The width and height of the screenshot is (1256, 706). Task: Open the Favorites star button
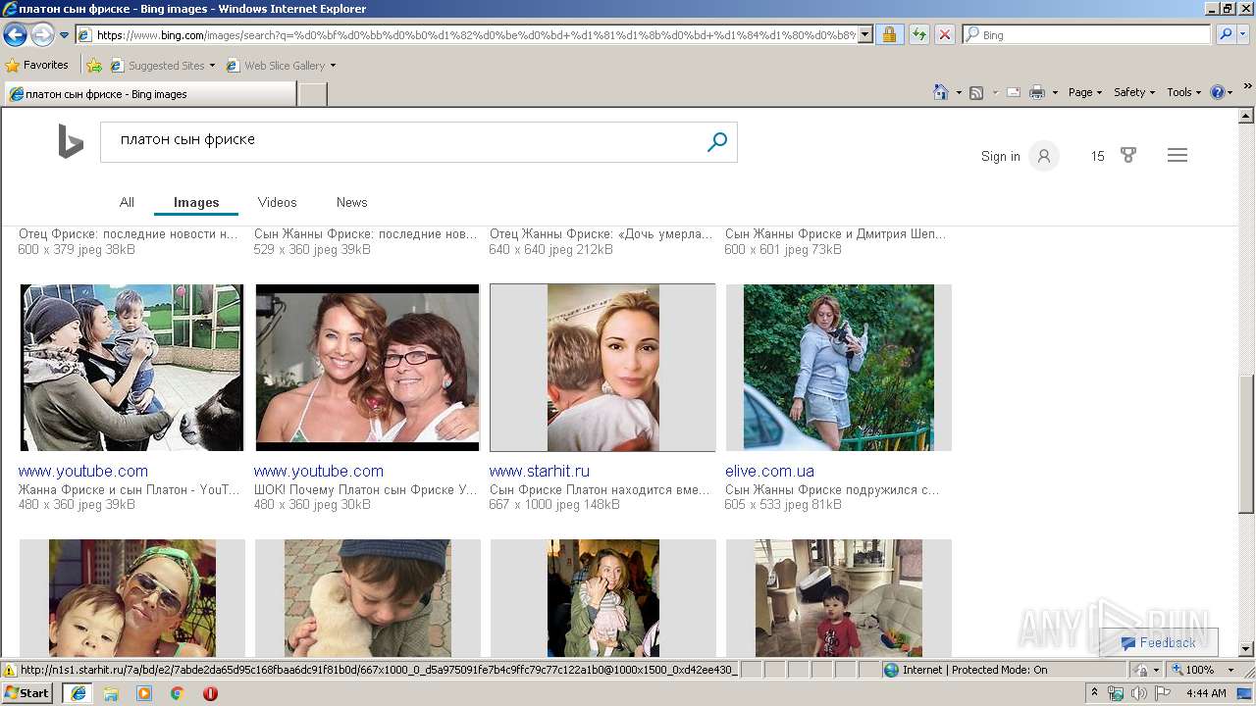coord(37,66)
